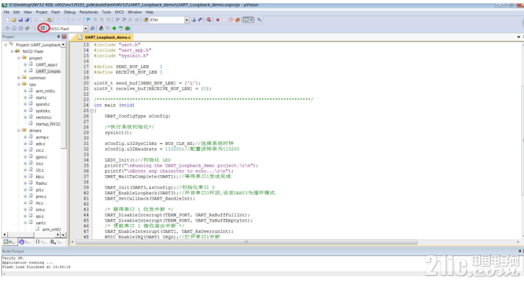524x282 pixels.
Task: Click the New file toolbar icon
Action: tap(7, 20)
